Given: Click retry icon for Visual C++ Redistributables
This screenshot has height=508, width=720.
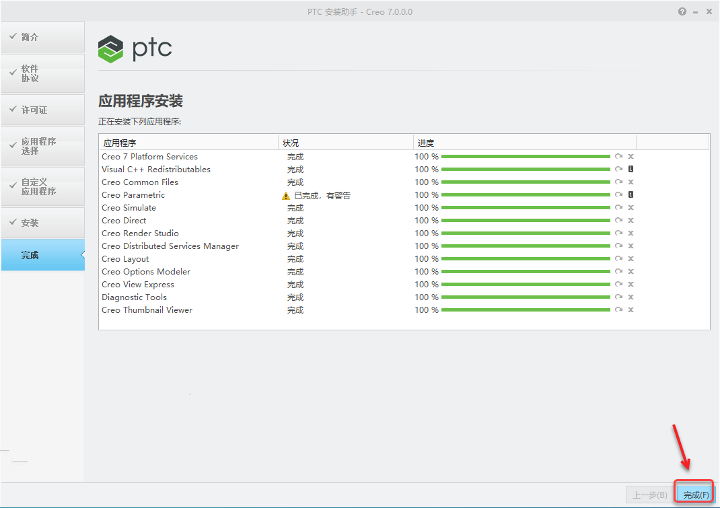Looking at the screenshot, I should click(619, 170).
